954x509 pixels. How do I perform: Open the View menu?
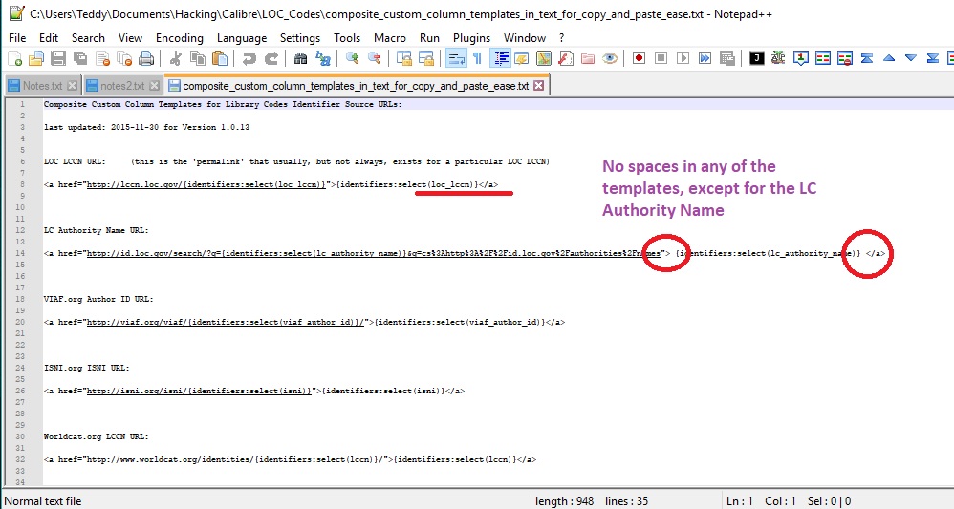tap(130, 37)
